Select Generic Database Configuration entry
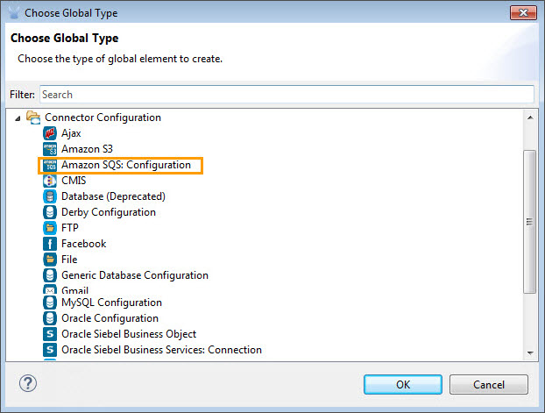545x413 pixels. [134, 275]
